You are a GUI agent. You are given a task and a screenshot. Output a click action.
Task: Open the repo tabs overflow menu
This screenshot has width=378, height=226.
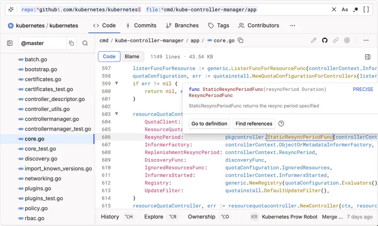[x=292, y=25]
